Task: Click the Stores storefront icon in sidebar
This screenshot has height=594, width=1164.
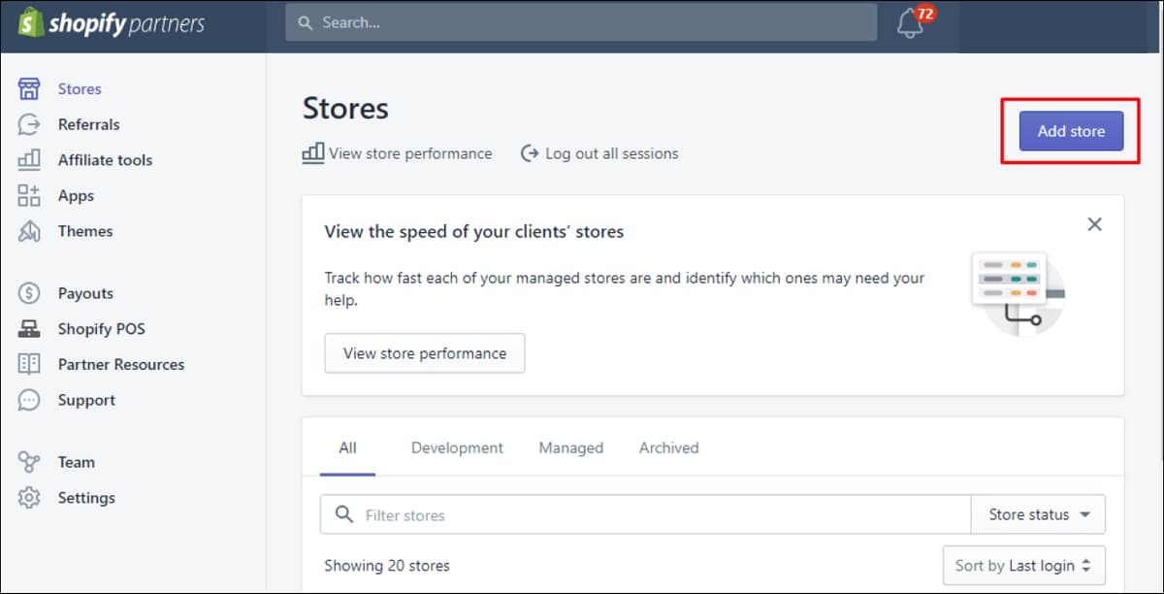Action: point(29,89)
